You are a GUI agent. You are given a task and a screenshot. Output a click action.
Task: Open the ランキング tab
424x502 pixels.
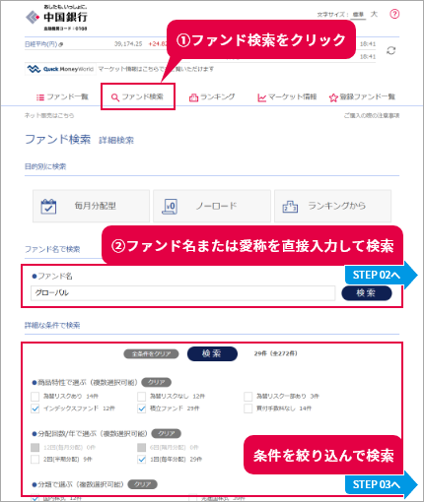tap(212, 97)
